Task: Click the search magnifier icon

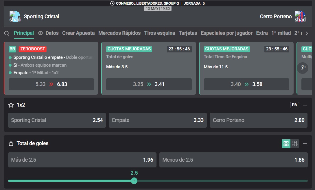Action: tap(7, 33)
